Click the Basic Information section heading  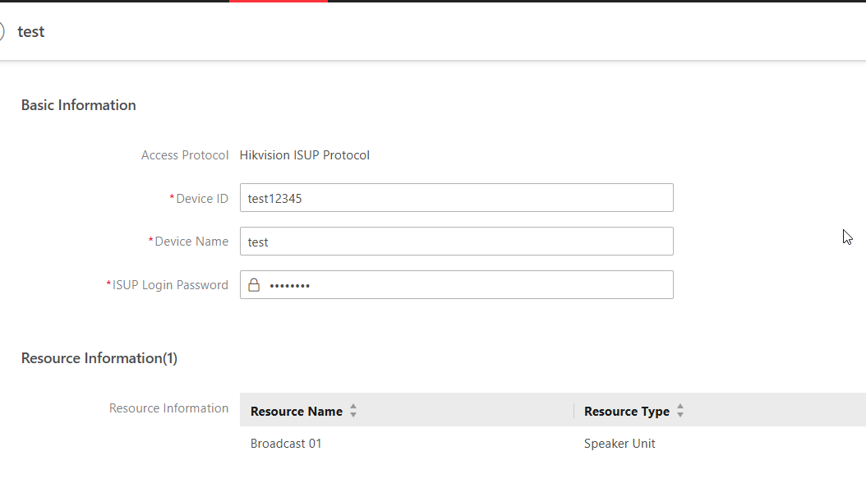[79, 105]
